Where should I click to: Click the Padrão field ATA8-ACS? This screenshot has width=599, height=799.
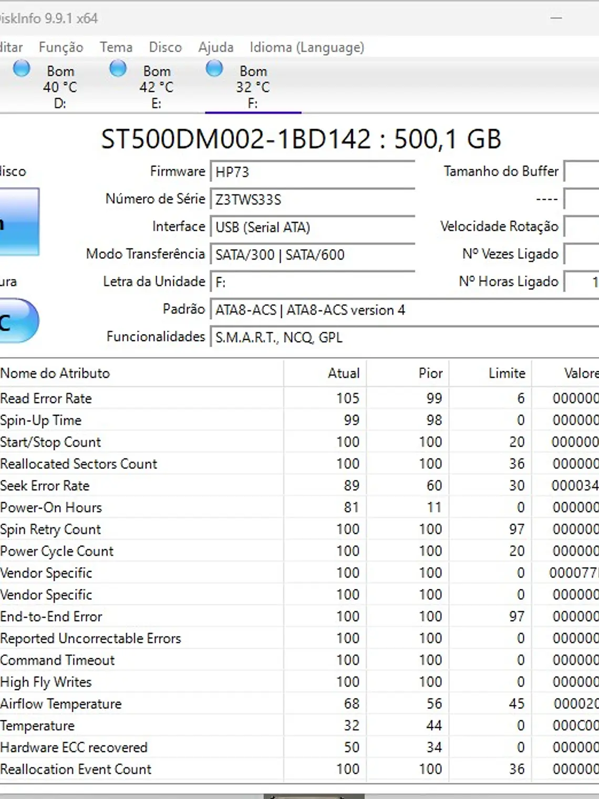coord(404,310)
